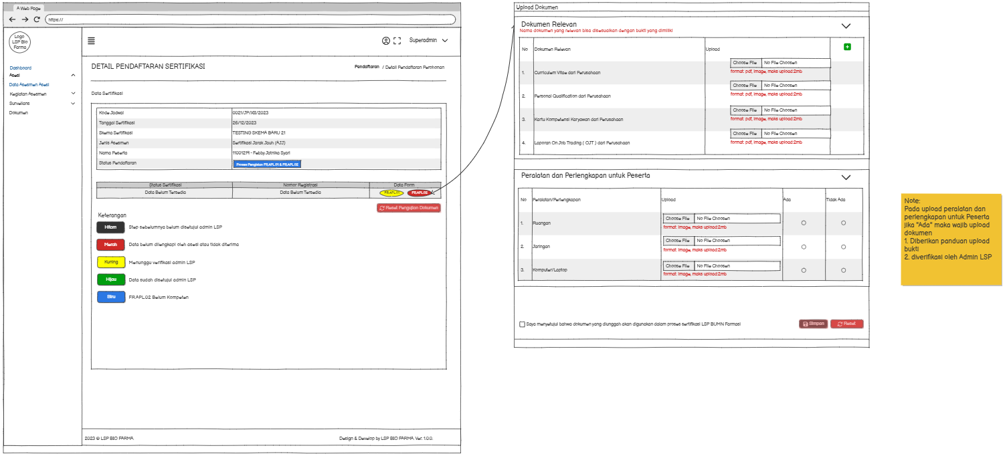Select Tidak Ada radio for Jaringan
The width and height of the screenshot is (1005, 456).
pos(843,247)
